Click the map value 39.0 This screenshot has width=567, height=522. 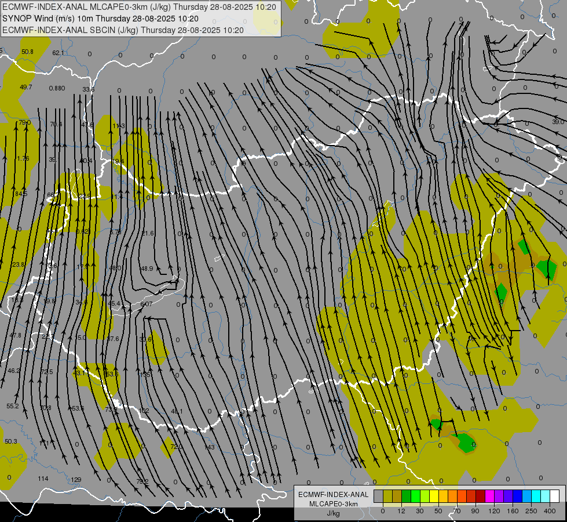click(558, 122)
